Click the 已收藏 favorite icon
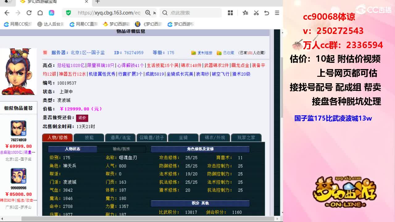Viewport: 395px width, 222px height. click(x=219, y=53)
